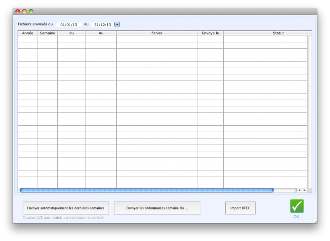Send the last weeks automatically
The width and height of the screenshot is (330, 241).
point(66,208)
